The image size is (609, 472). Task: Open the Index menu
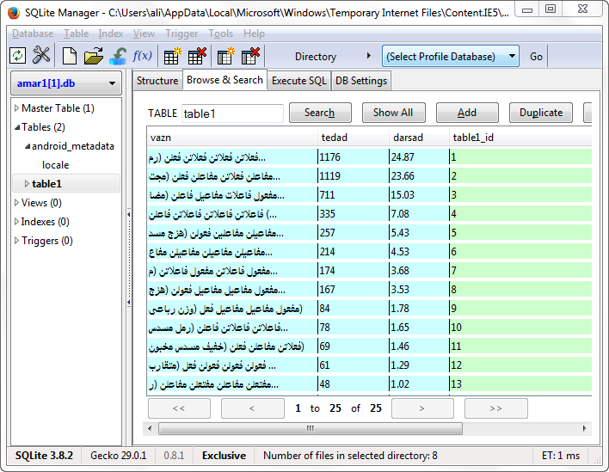[x=111, y=34]
